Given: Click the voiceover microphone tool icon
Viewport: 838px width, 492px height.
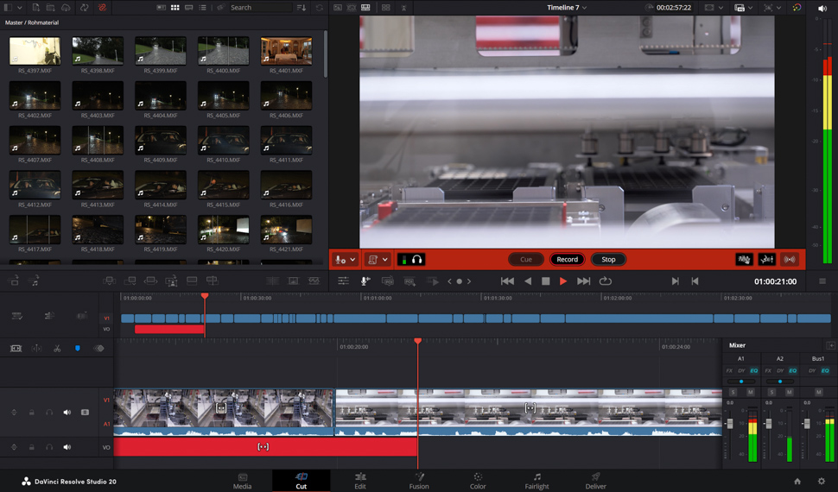Looking at the screenshot, I should click(x=365, y=281).
